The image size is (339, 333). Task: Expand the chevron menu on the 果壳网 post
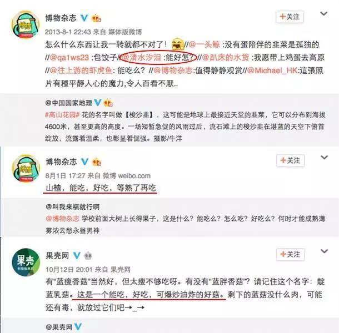[x=324, y=251]
